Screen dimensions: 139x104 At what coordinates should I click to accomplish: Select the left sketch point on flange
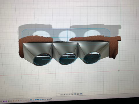point(29,34)
